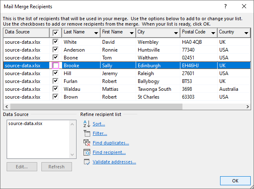The width and height of the screenshot is (254, 189).
Task: Open the Sort... link
Action: click(99, 124)
